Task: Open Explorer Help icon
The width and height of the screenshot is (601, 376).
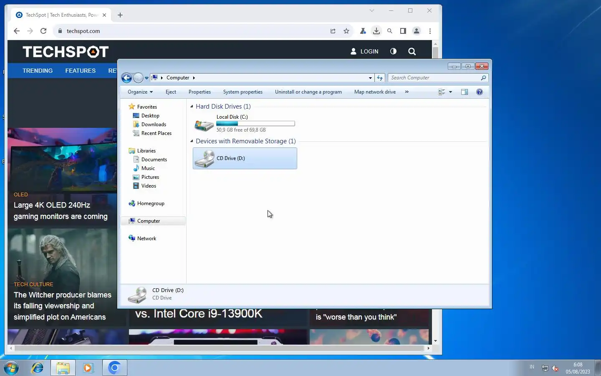Action: (480, 92)
